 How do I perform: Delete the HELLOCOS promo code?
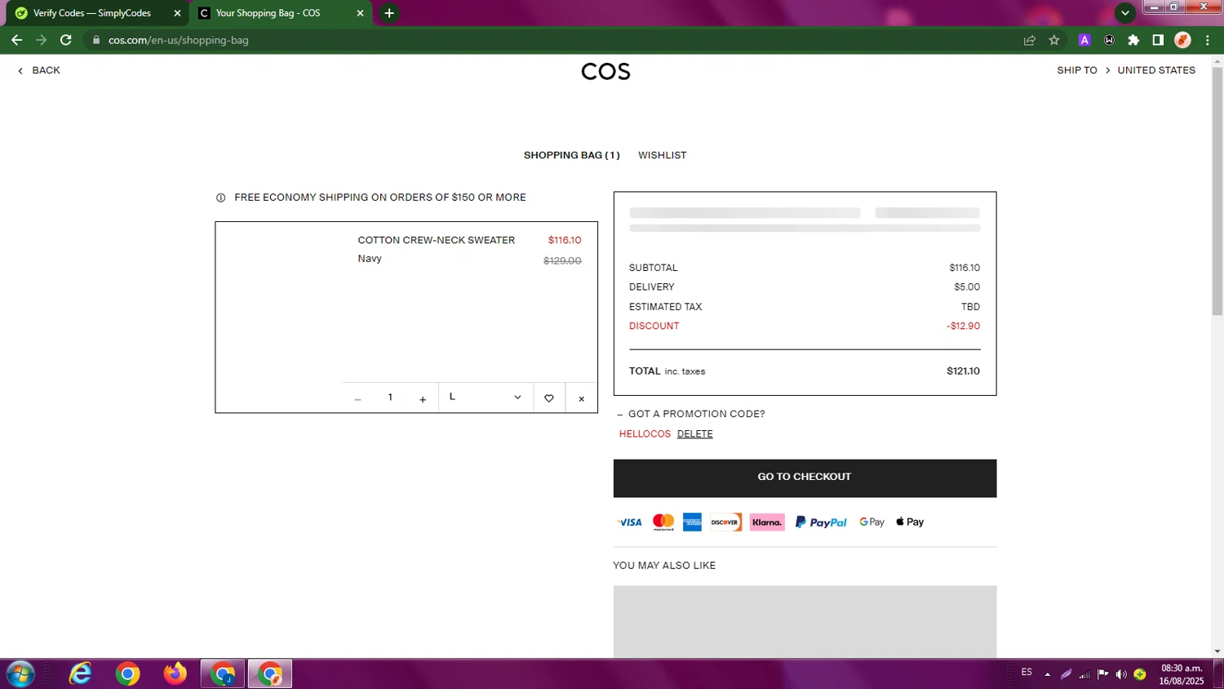[x=695, y=434]
